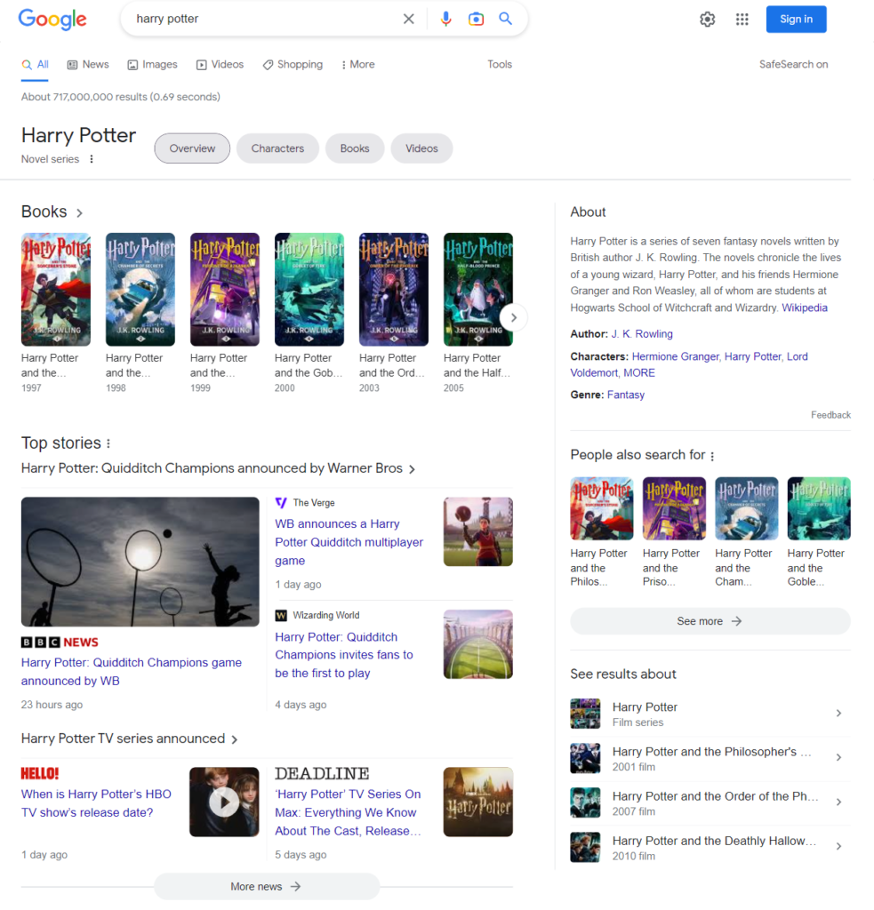
Task: Open the Fantasy genre link
Action: (626, 395)
